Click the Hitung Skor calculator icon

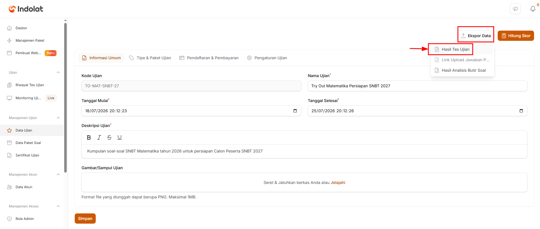[x=504, y=36]
